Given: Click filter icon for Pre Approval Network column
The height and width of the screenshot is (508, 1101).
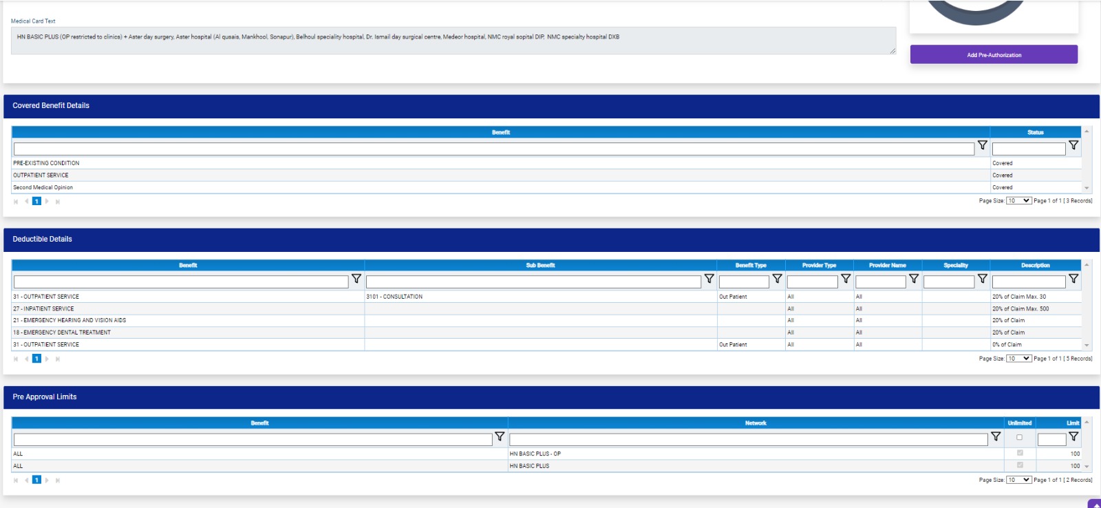Looking at the screenshot, I should 995,436.
